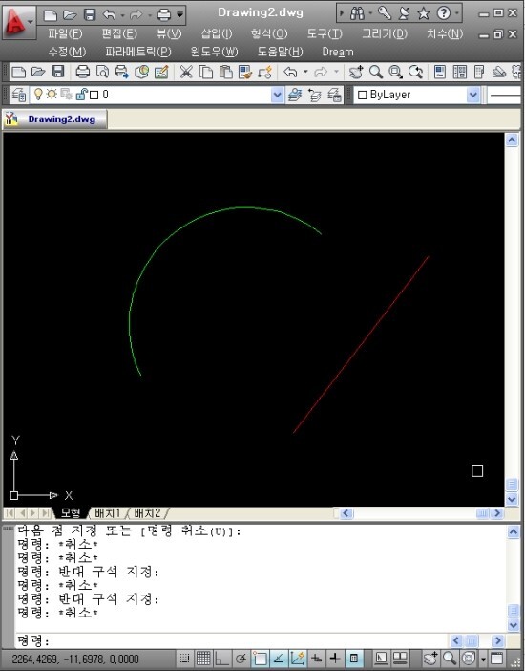Screen dimensions: 525x671
Task: Toggle Dynamic UCS in status bar
Action: click(298, 659)
